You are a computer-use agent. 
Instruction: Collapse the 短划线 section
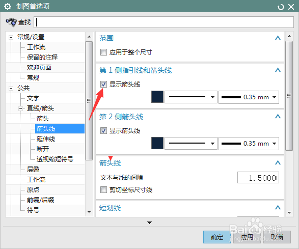(278, 207)
